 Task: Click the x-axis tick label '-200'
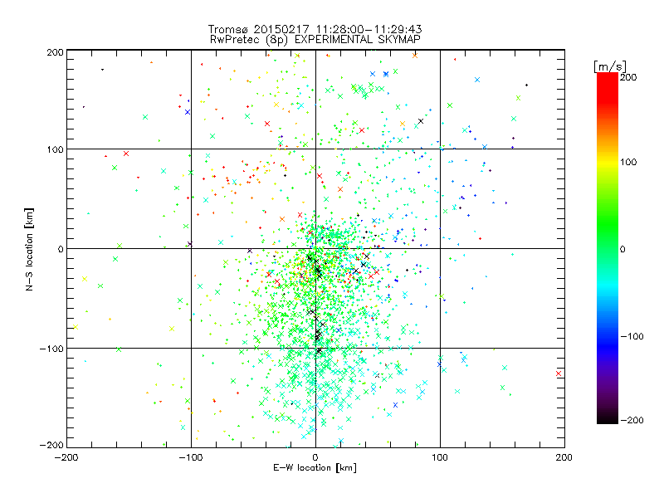66,457
